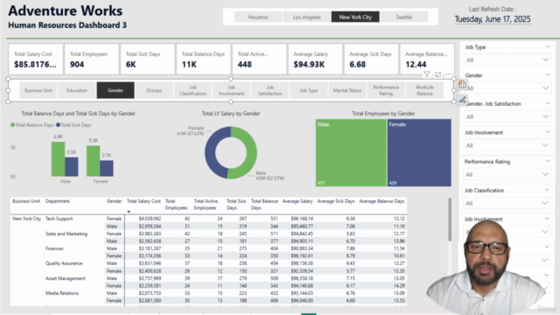Click the paintbrush format icon beside the slicer
The image size is (560, 315).
point(462,100)
